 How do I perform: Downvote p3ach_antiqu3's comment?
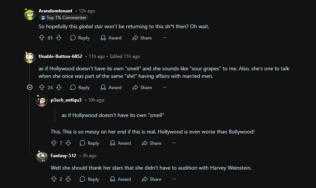68,143
